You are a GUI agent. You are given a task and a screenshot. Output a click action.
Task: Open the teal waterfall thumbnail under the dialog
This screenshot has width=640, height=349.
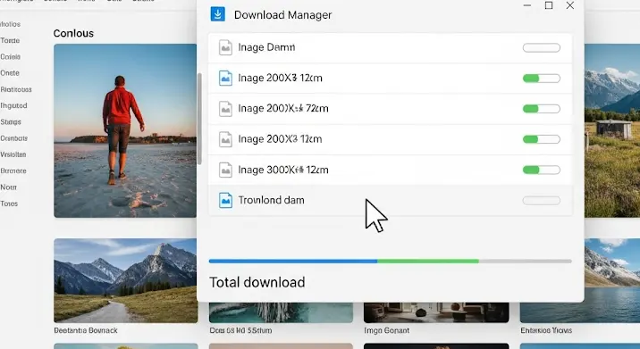pos(281,312)
